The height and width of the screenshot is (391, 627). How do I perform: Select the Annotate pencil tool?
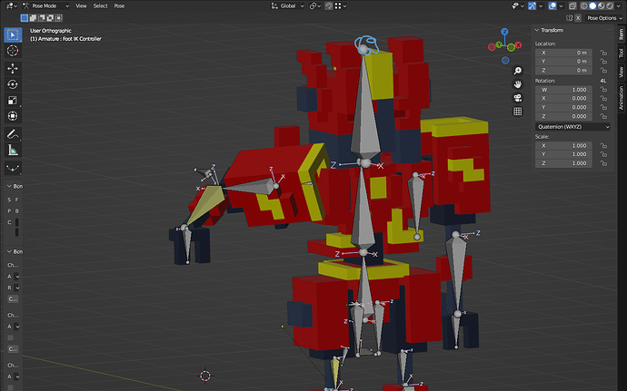[x=13, y=134]
